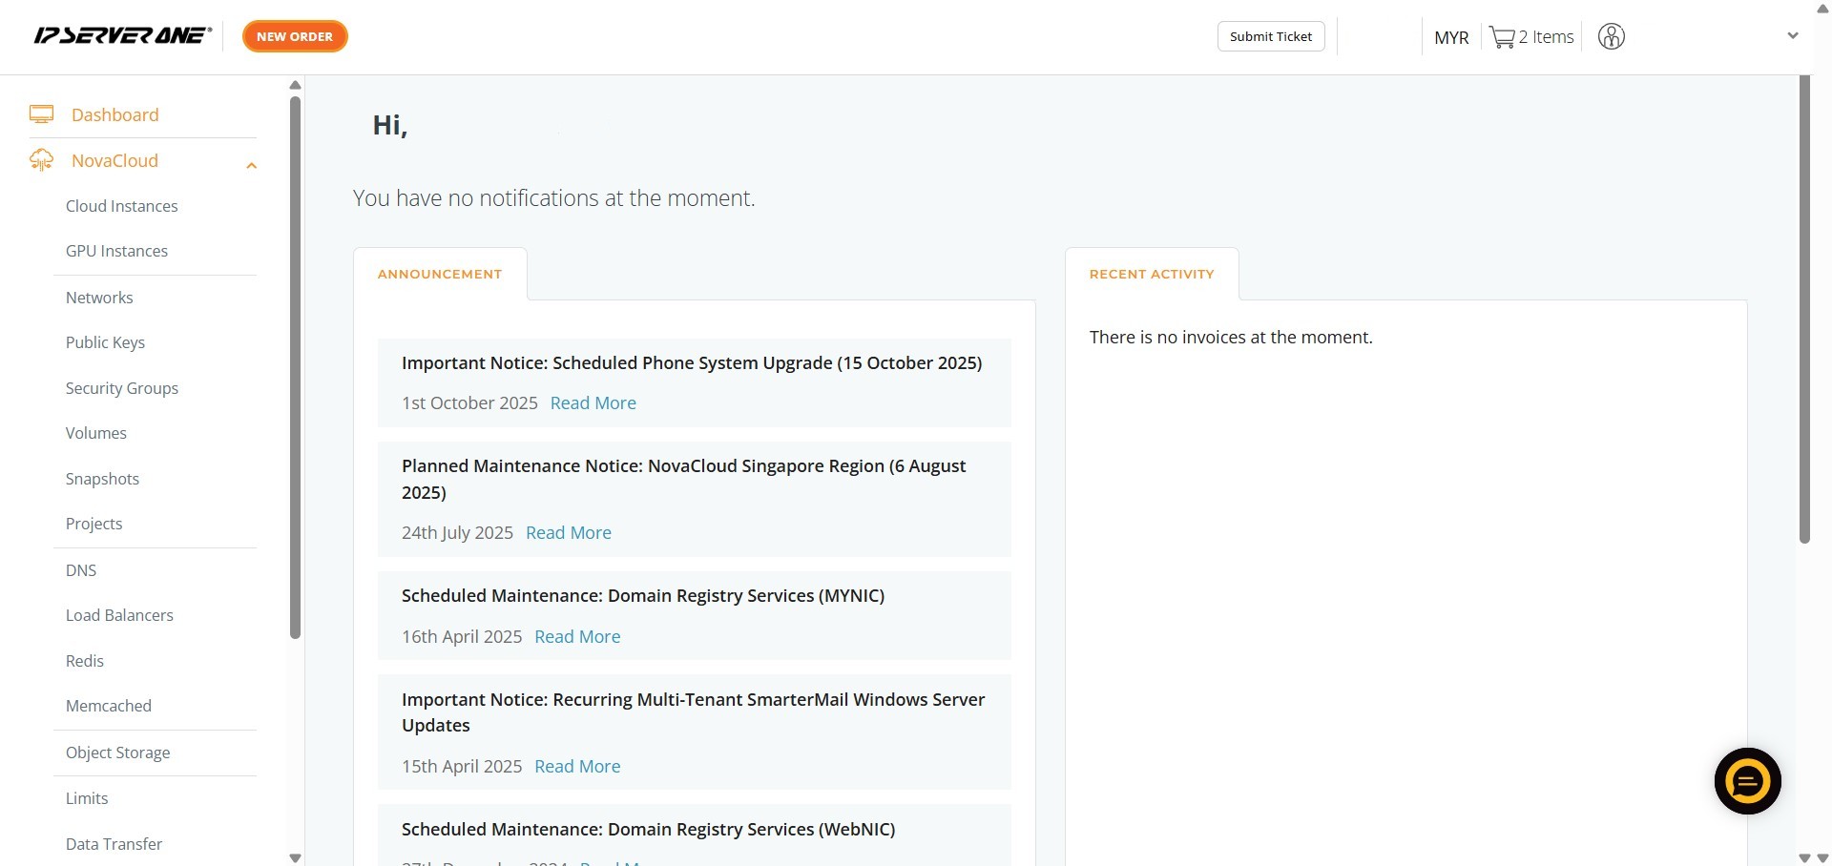Expand the account dropdown arrow in header
Screen dimensions: 1832x866
(1792, 36)
